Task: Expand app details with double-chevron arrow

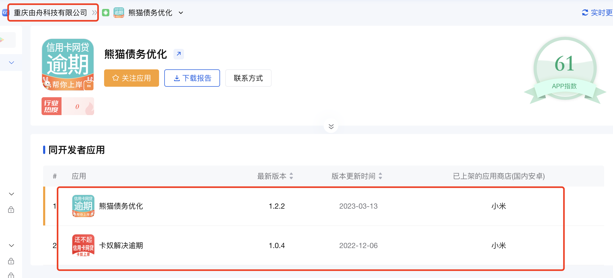Action: tap(331, 126)
